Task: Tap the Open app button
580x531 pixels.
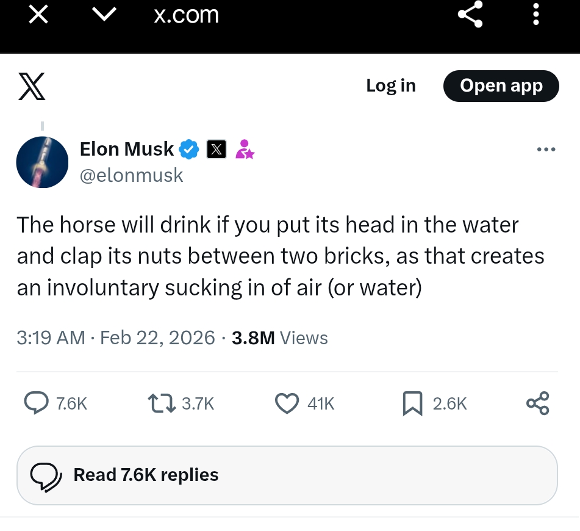Action: [x=501, y=86]
